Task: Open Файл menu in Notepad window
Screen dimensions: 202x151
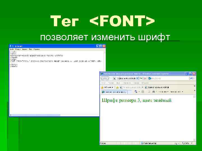Action: tap(12, 49)
